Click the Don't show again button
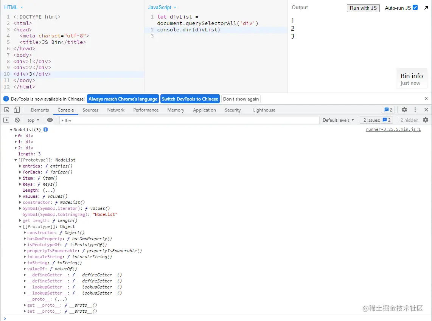432x321 pixels. tap(241, 99)
